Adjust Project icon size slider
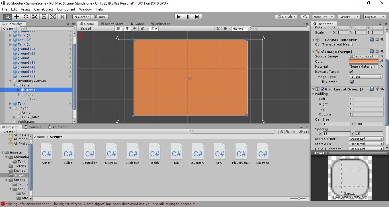The image size is (389, 207). tap(299, 199)
